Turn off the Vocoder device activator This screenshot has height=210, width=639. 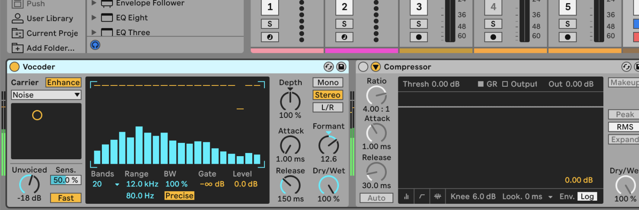15,67
